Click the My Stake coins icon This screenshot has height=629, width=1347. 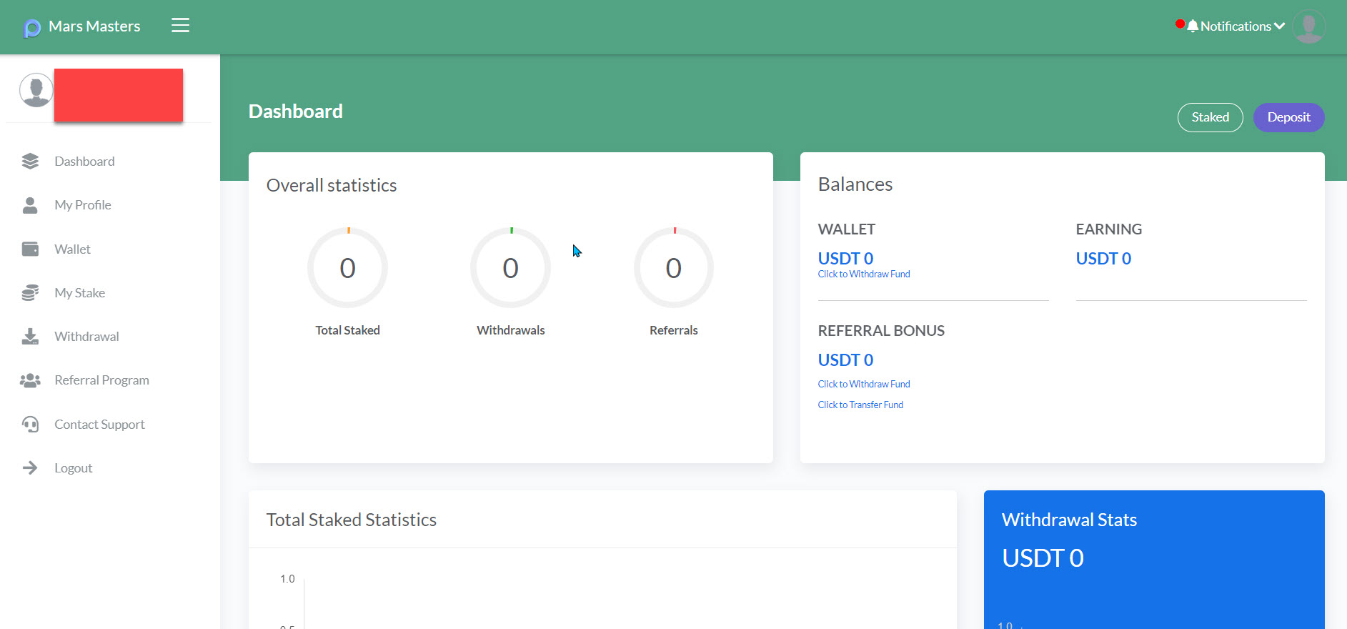coord(30,293)
